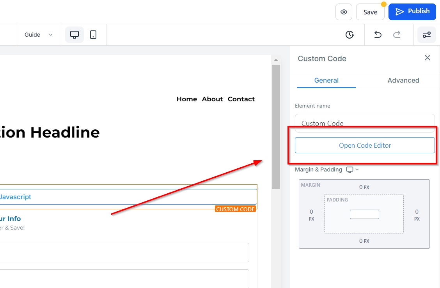The height and width of the screenshot is (288, 440).
Task: Publish the page
Action: 412,12
